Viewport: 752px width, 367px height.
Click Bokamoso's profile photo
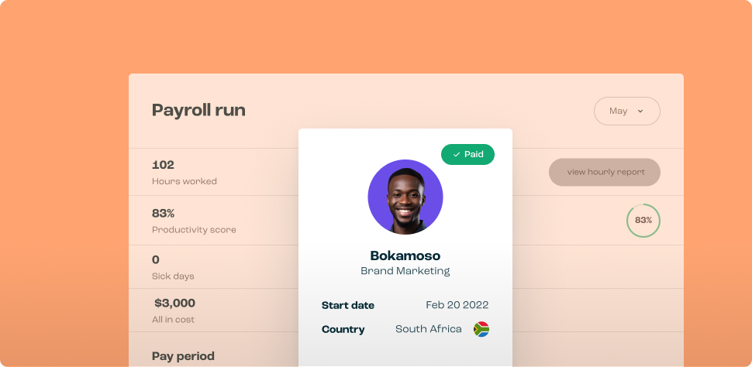[405, 197]
